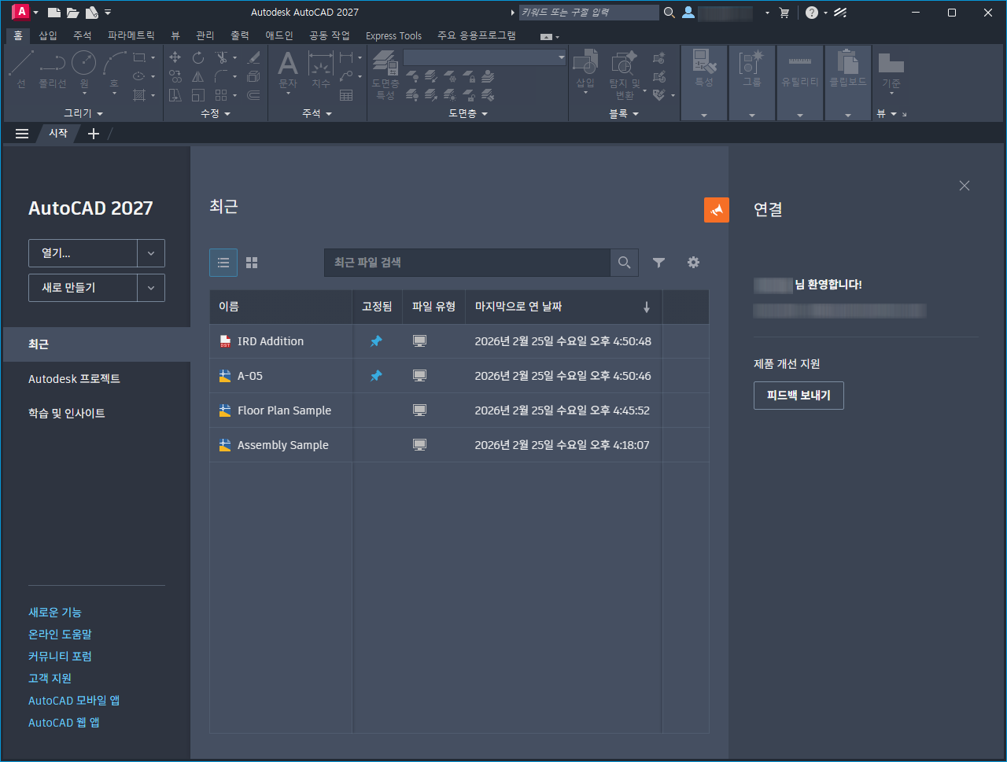The height and width of the screenshot is (762, 1007).
Task: Click the Table icon in the 주석 panel
Action: [346, 95]
